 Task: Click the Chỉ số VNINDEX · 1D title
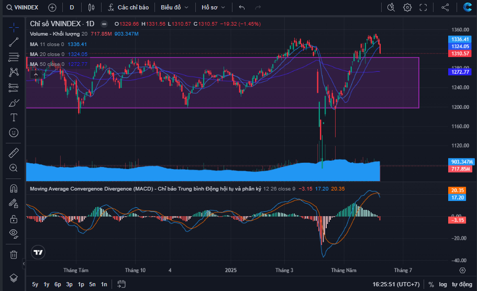click(62, 24)
